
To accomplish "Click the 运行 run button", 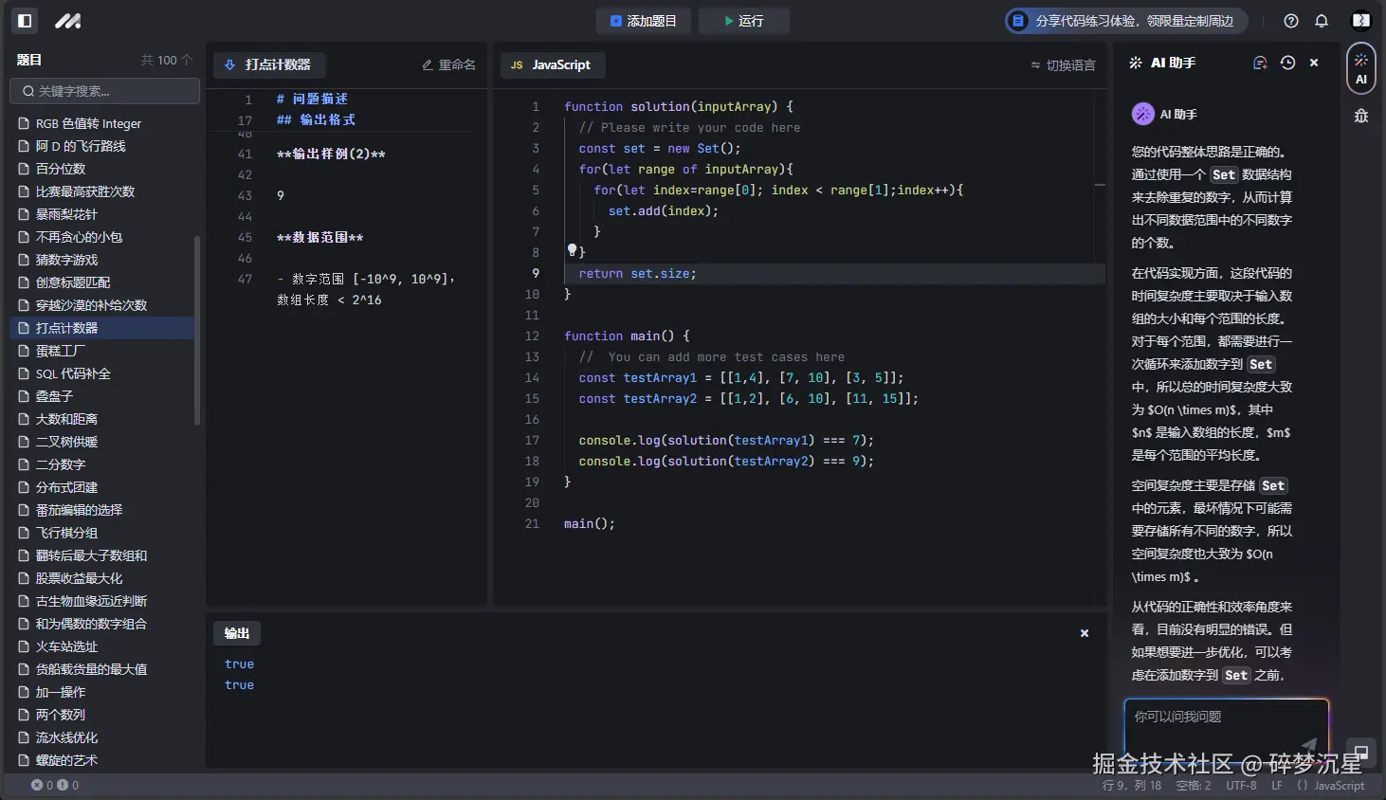I will pyautogui.click(x=744, y=21).
